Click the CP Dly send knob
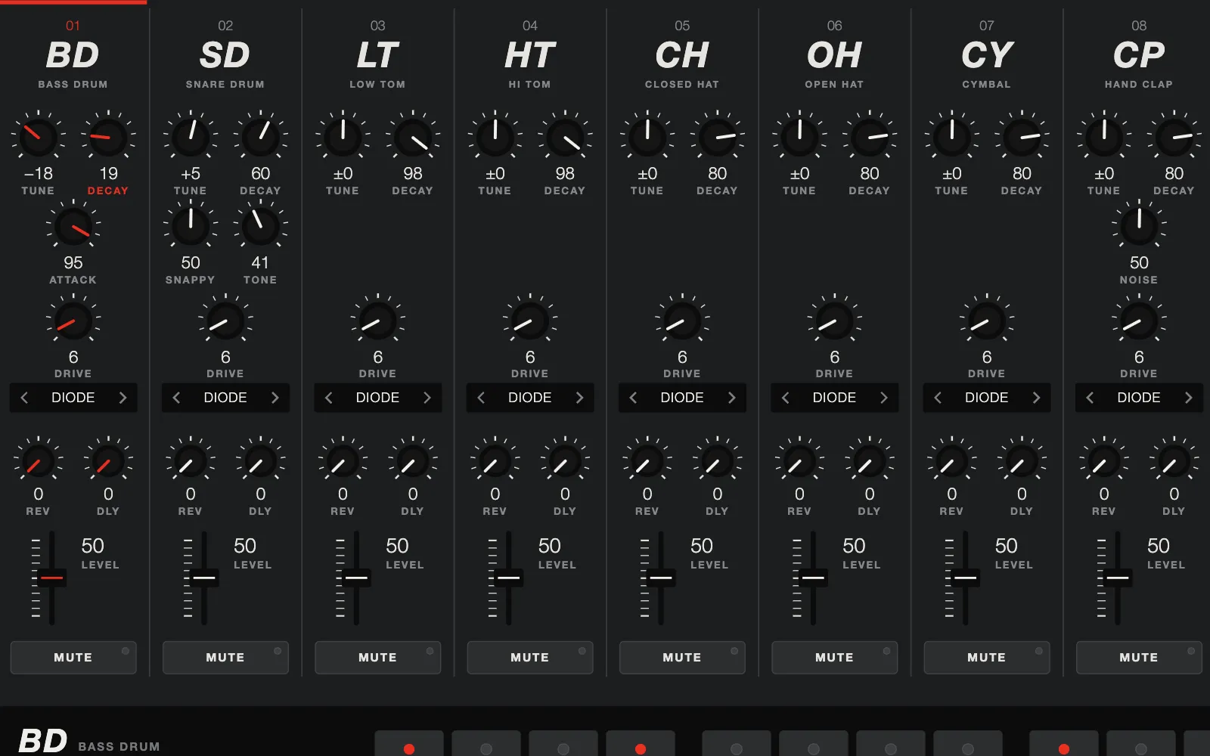 click(1174, 460)
